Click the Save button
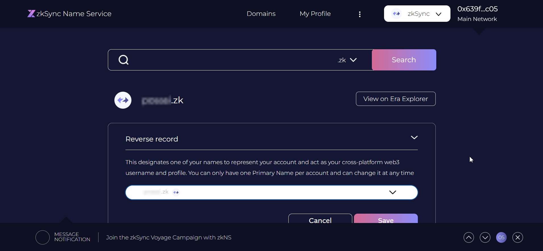Screen dimensions: 543x251 (x=386, y=218)
